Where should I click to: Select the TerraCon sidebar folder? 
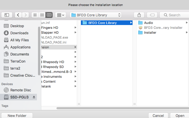tap(18, 61)
